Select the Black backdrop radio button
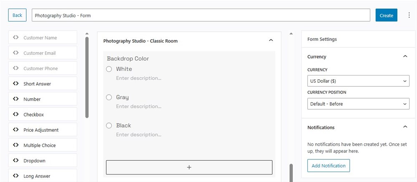 coord(109,125)
